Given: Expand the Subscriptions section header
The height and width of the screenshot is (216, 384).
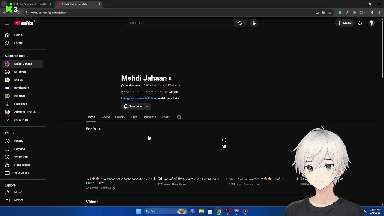Looking at the screenshot, I should click(x=17, y=56).
